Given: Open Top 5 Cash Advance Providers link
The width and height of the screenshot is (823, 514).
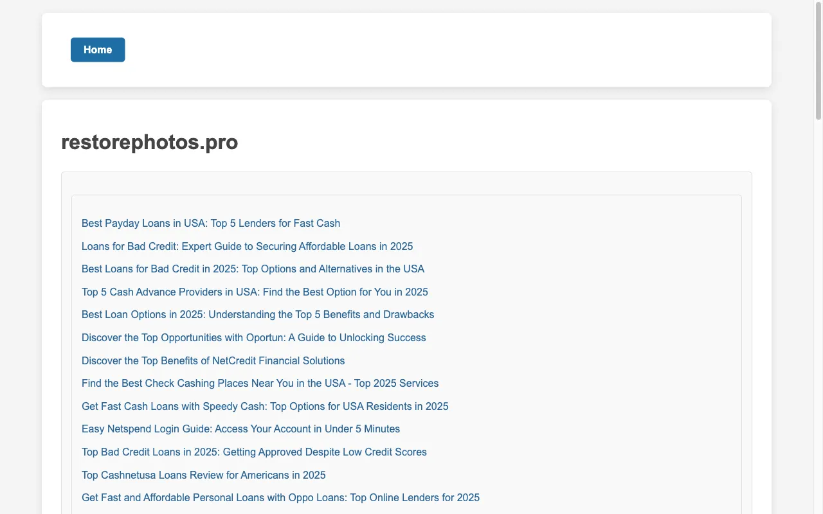Looking at the screenshot, I should point(255,292).
